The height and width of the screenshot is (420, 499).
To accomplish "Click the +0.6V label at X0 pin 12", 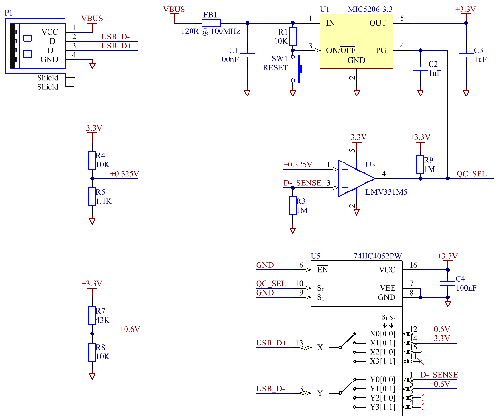I will point(440,329).
